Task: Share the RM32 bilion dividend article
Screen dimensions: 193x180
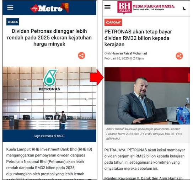Action: coord(179,56)
